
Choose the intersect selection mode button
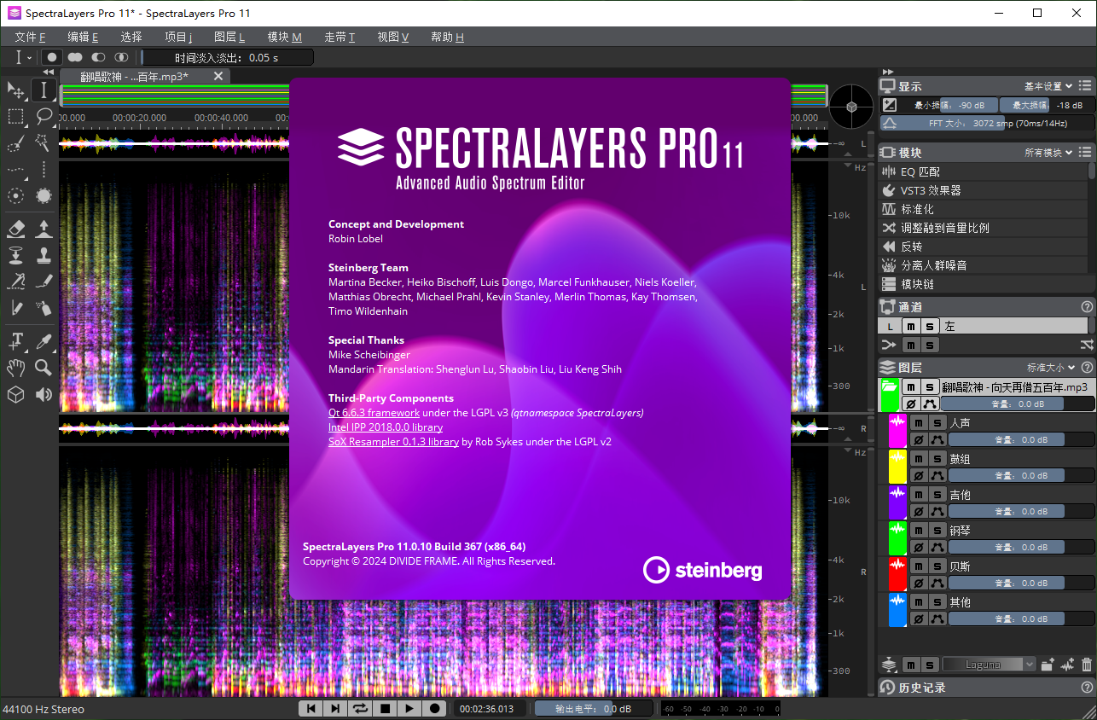point(121,57)
